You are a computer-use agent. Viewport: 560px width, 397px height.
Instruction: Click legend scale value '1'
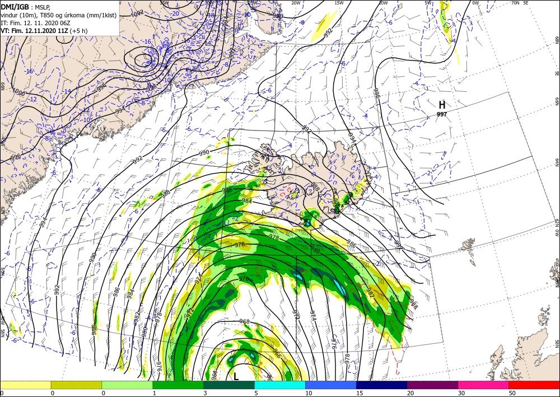pyautogui.click(x=155, y=393)
